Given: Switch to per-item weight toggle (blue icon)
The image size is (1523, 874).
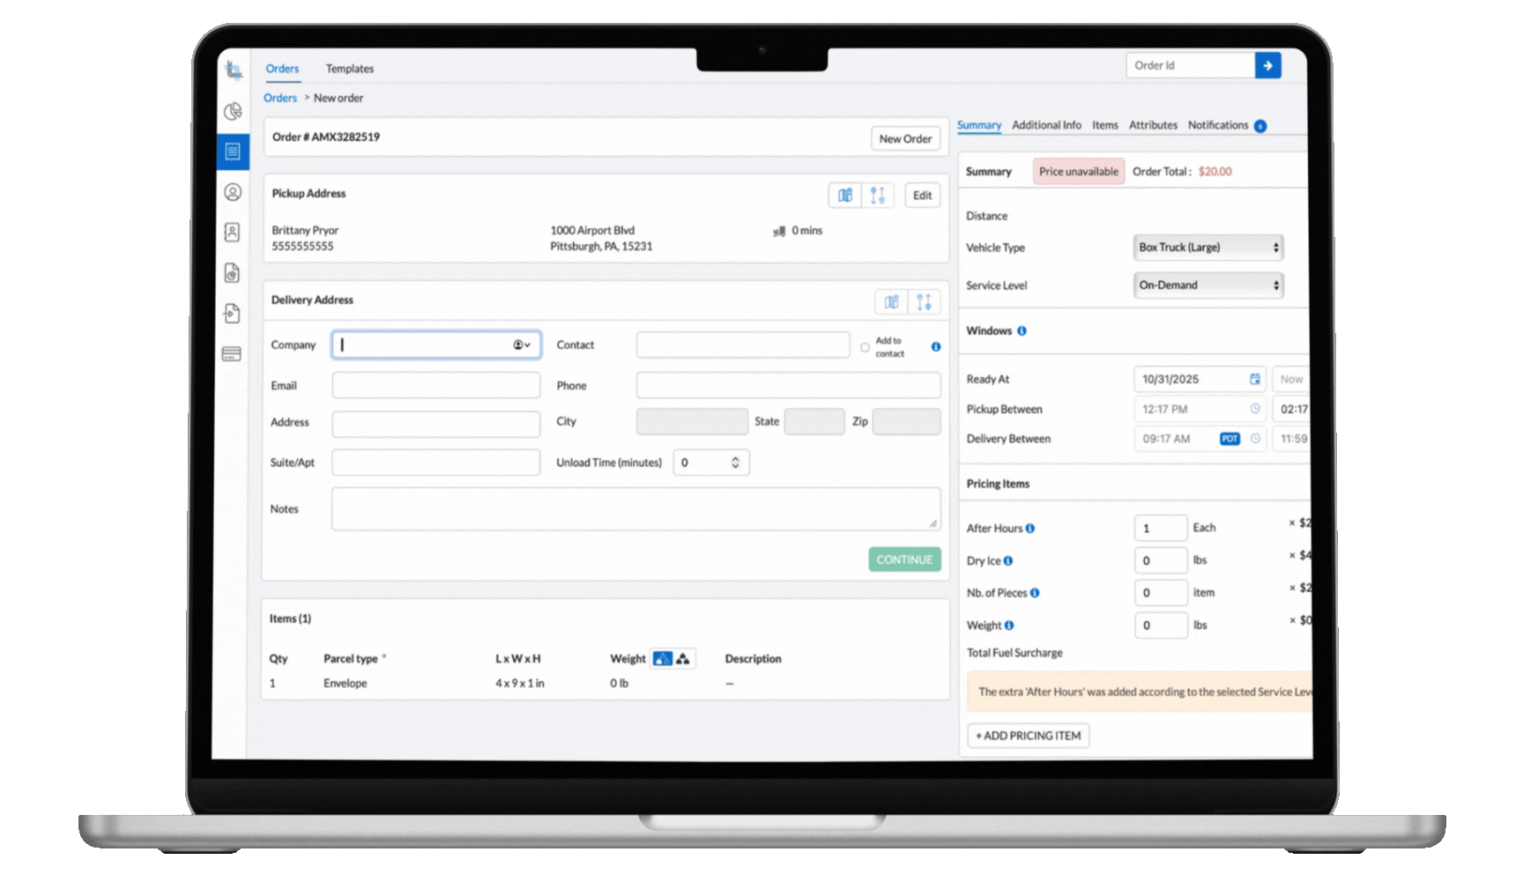Looking at the screenshot, I should (x=663, y=659).
